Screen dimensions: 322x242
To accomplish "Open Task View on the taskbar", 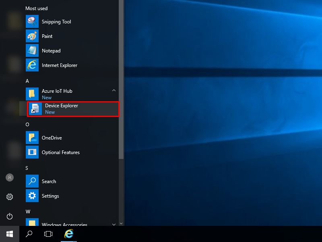I will (x=48, y=234).
